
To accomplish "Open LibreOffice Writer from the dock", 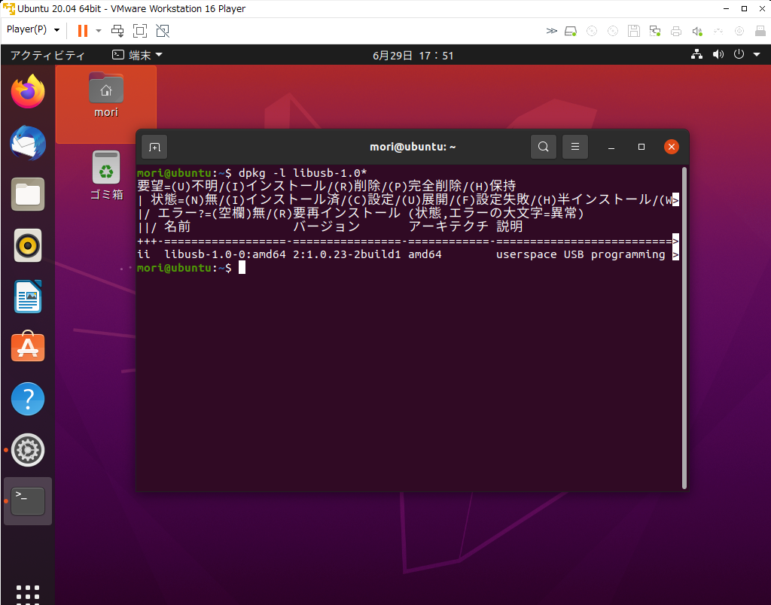I will pos(28,296).
